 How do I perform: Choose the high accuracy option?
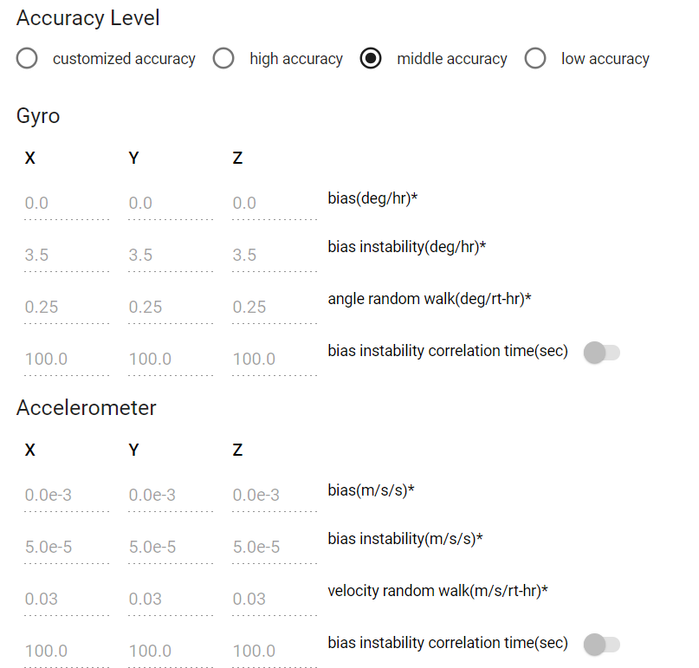click(x=224, y=59)
